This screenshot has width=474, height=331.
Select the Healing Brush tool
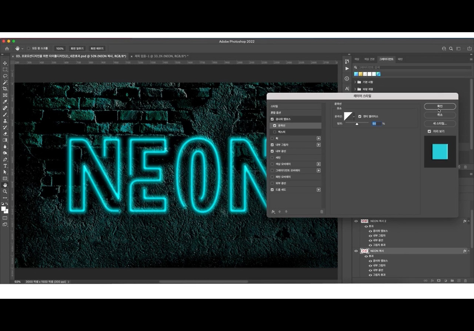coord(5,108)
